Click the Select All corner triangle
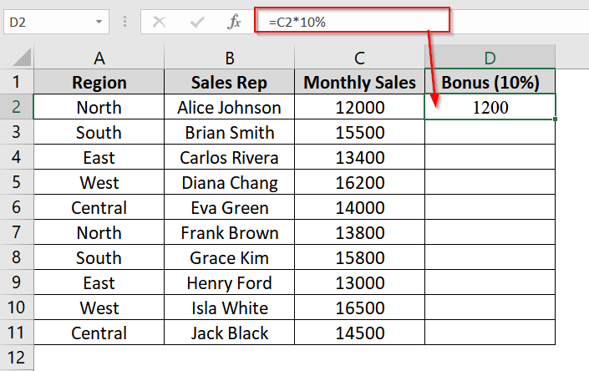 [23, 57]
